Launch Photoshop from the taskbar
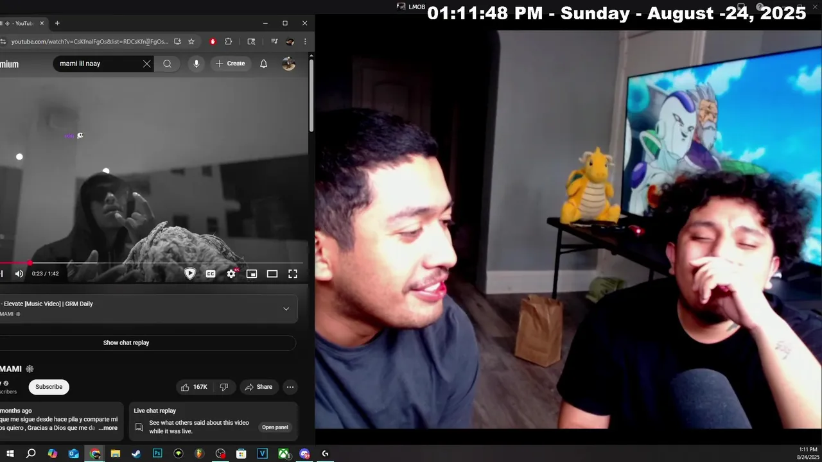 pyautogui.click(x=157, y=454)
